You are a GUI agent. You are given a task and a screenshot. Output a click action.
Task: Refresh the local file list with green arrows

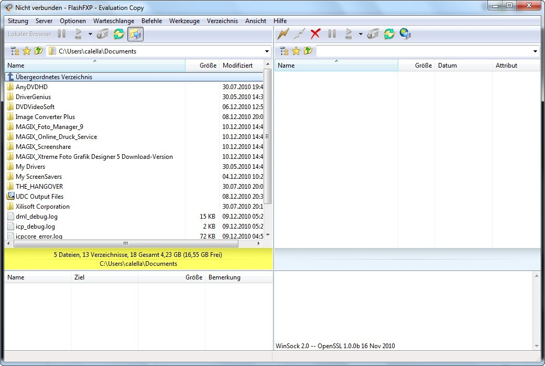119,34
